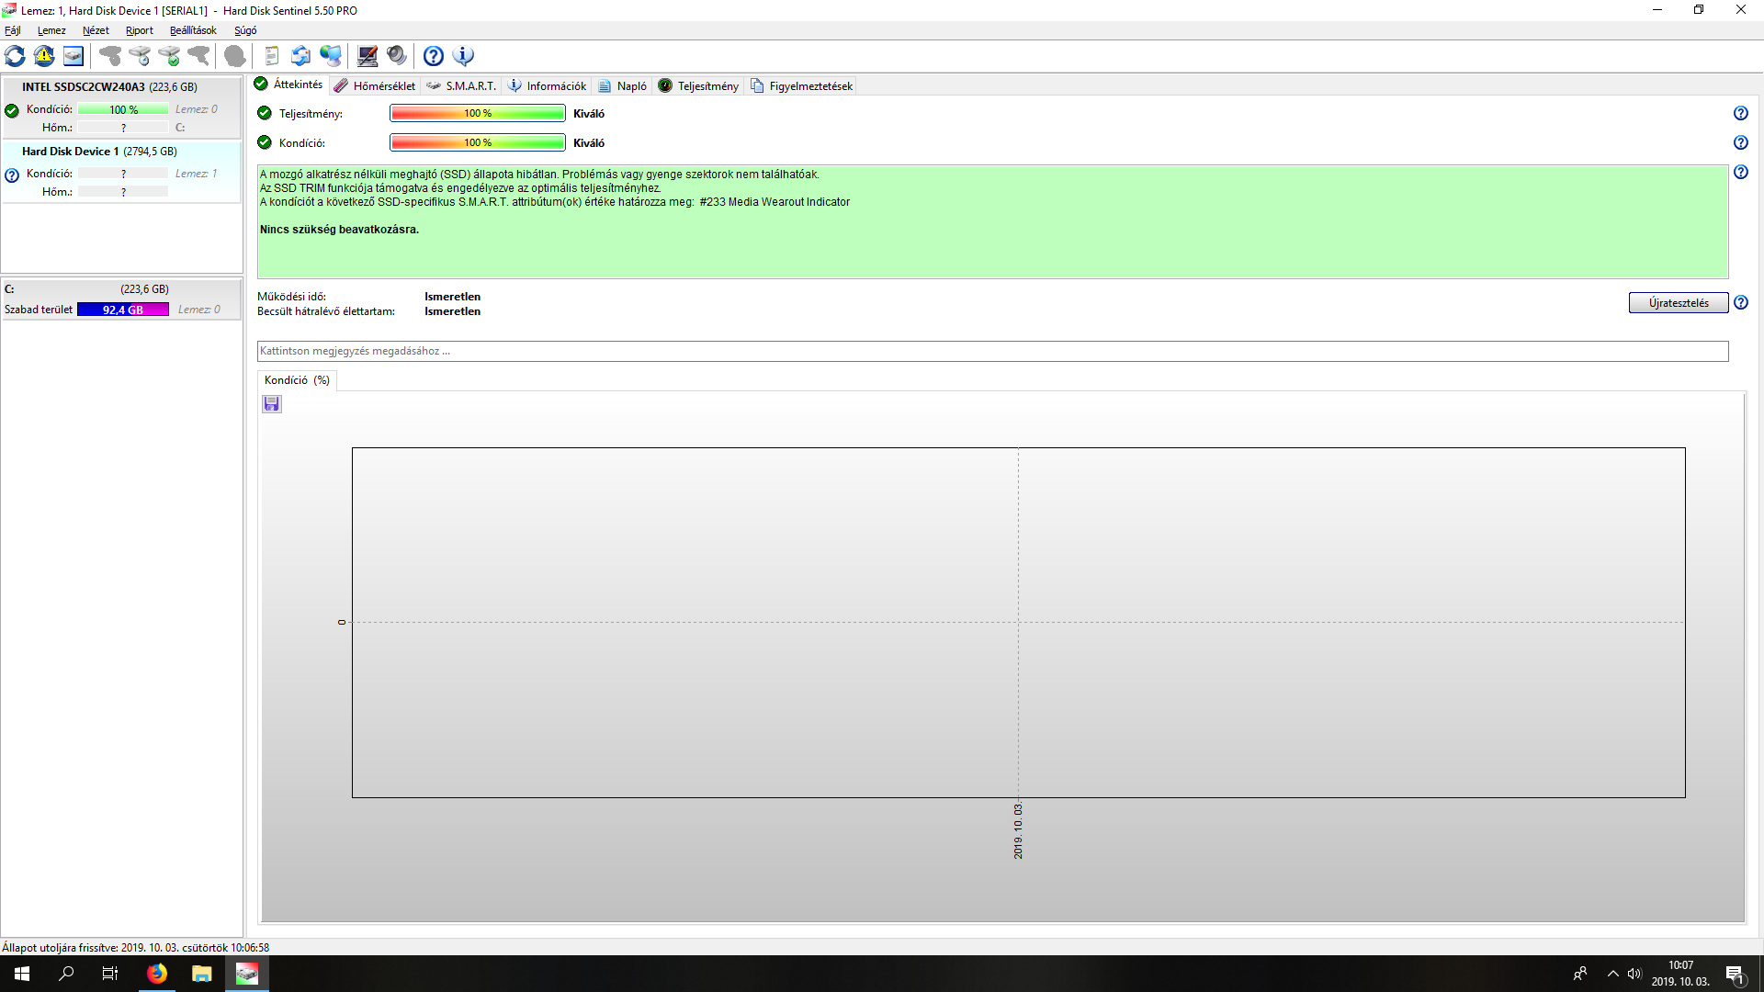Open the Fájl menu
The image size is (1764, 992).
13,30
